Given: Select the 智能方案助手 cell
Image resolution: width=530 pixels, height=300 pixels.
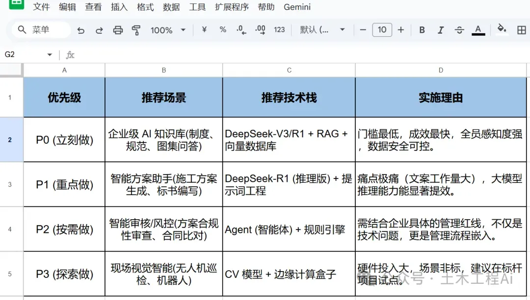Looking at the screenshot, I should pyautogui.click(x=163, y=185).
